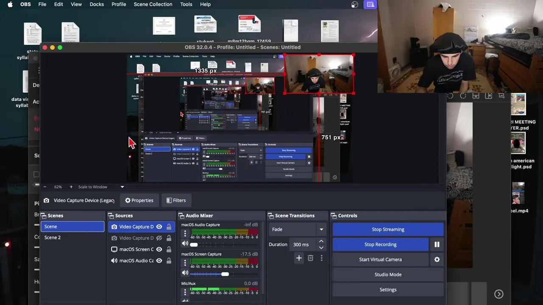Open the View menu
The height and width of the screenshot is (305, 543).
click(76, 4)
